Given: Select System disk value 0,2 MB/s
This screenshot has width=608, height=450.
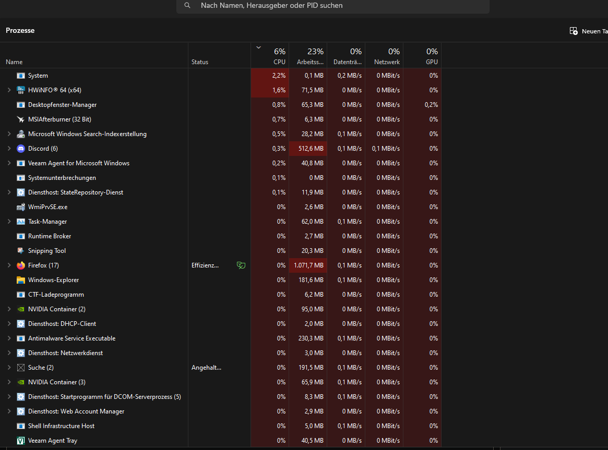Looking at the screenshot, I should (x=349, y=76).
